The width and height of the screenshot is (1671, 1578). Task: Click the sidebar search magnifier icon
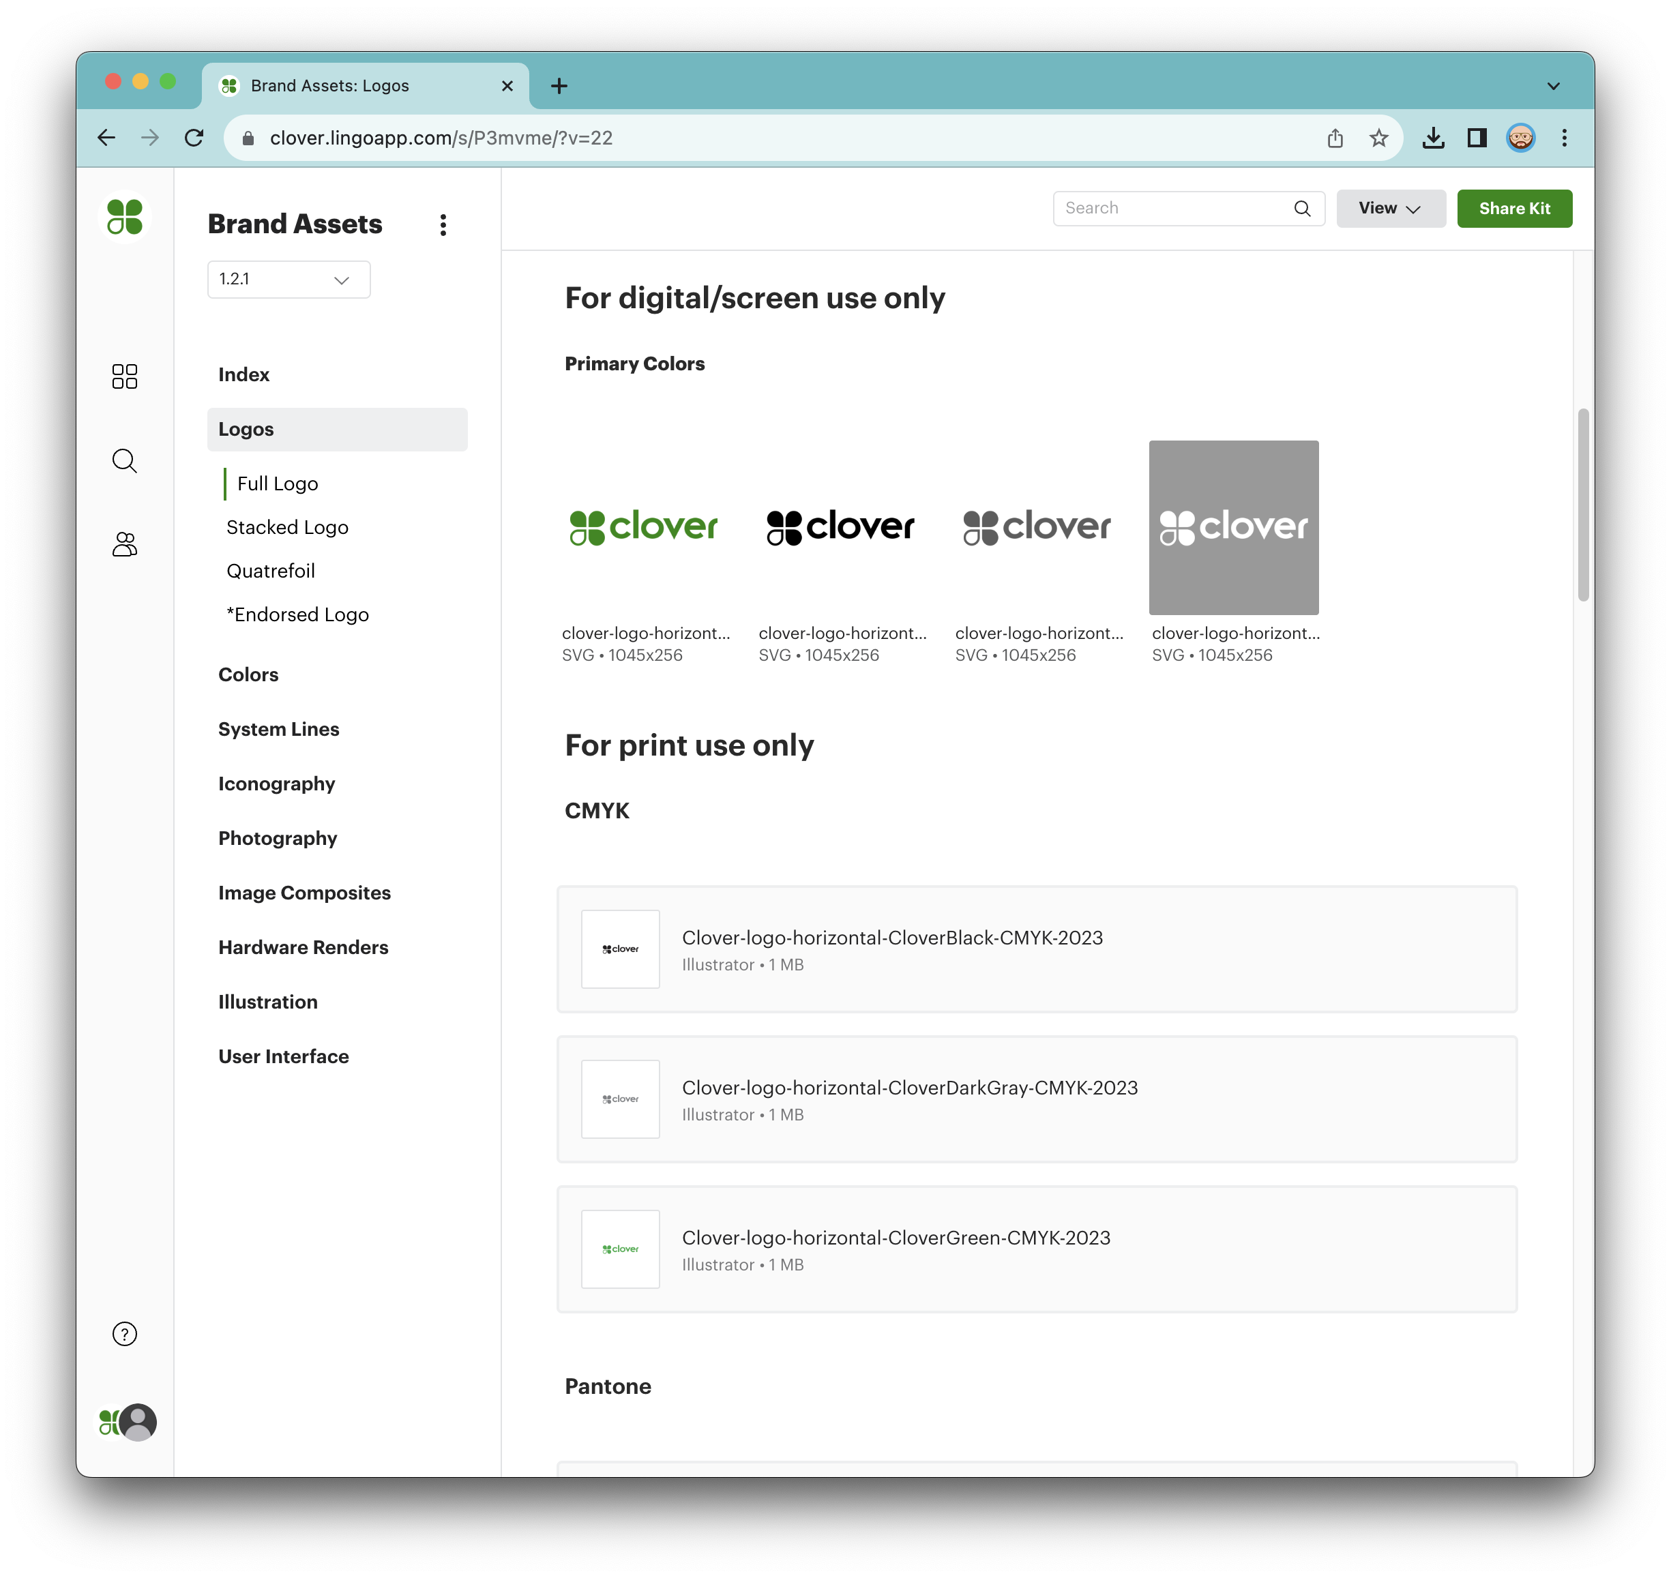(x=125, y=460)
